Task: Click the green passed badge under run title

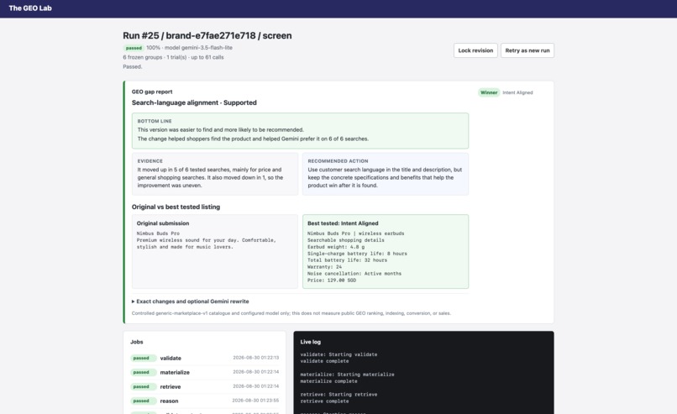Action: coord(134,48)
